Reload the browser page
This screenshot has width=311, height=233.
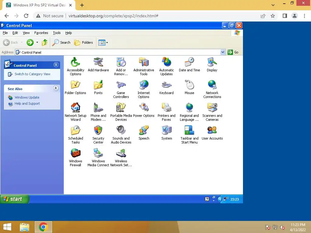coord(26,16)
